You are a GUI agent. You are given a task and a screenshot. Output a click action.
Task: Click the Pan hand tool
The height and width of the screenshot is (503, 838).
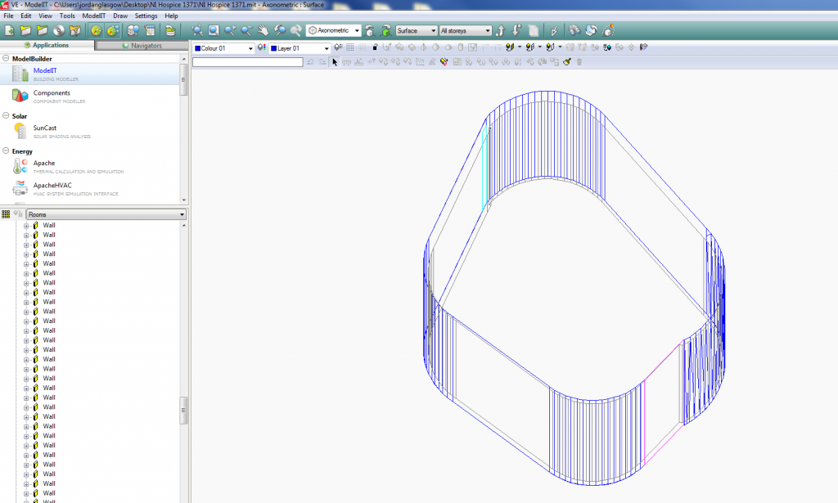click(264, 30)
